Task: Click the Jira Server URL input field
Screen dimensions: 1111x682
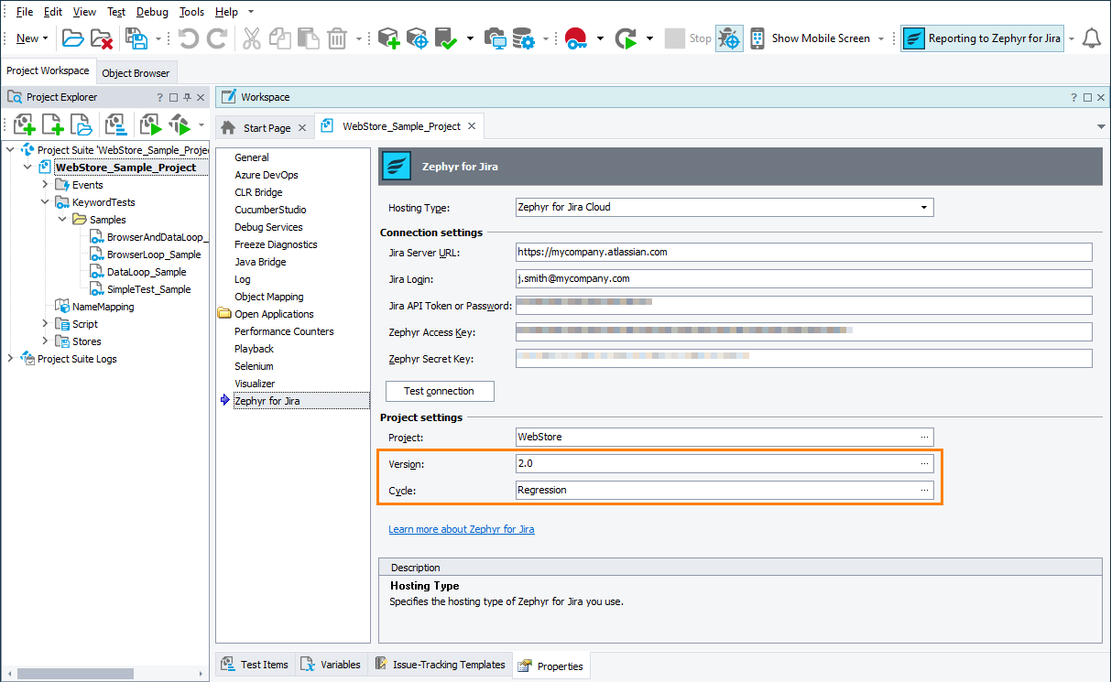Action: click(x=804, y=252)
